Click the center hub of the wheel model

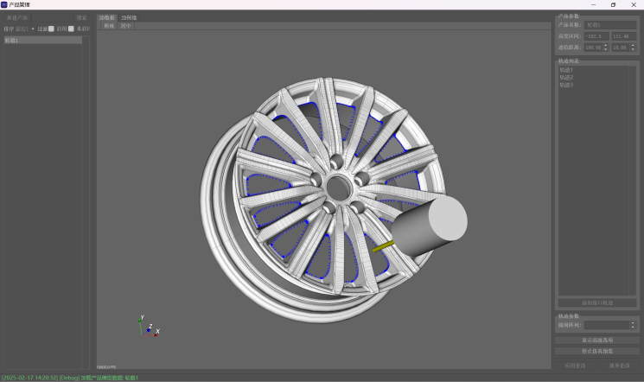(x=336, y=185)
